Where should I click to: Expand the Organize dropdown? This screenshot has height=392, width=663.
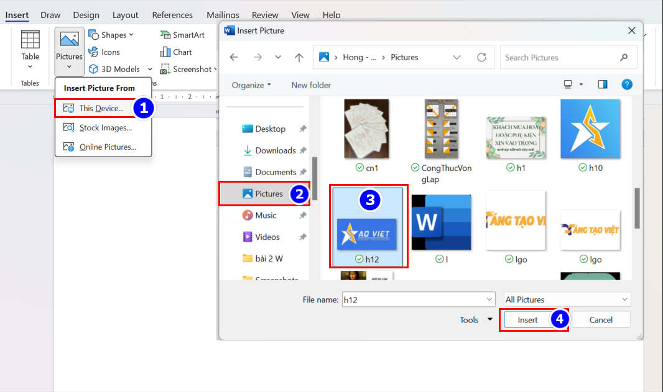(x=251, y=85)
